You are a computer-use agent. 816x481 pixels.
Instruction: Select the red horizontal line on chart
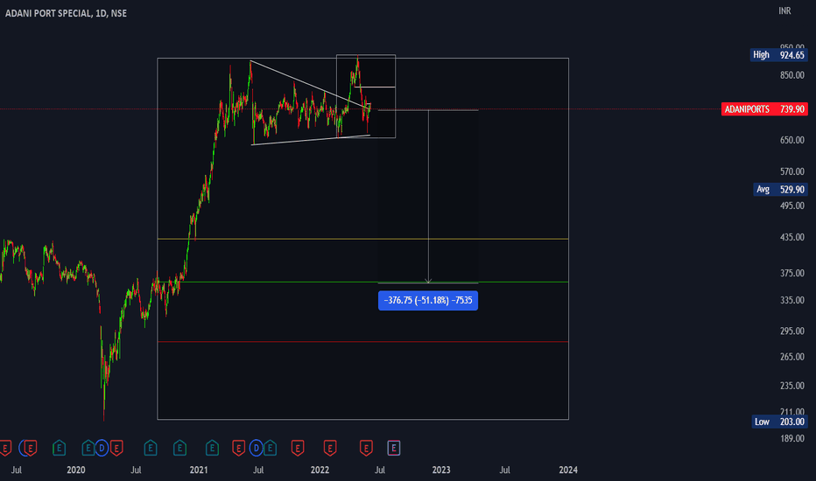[x=362, y=342]
